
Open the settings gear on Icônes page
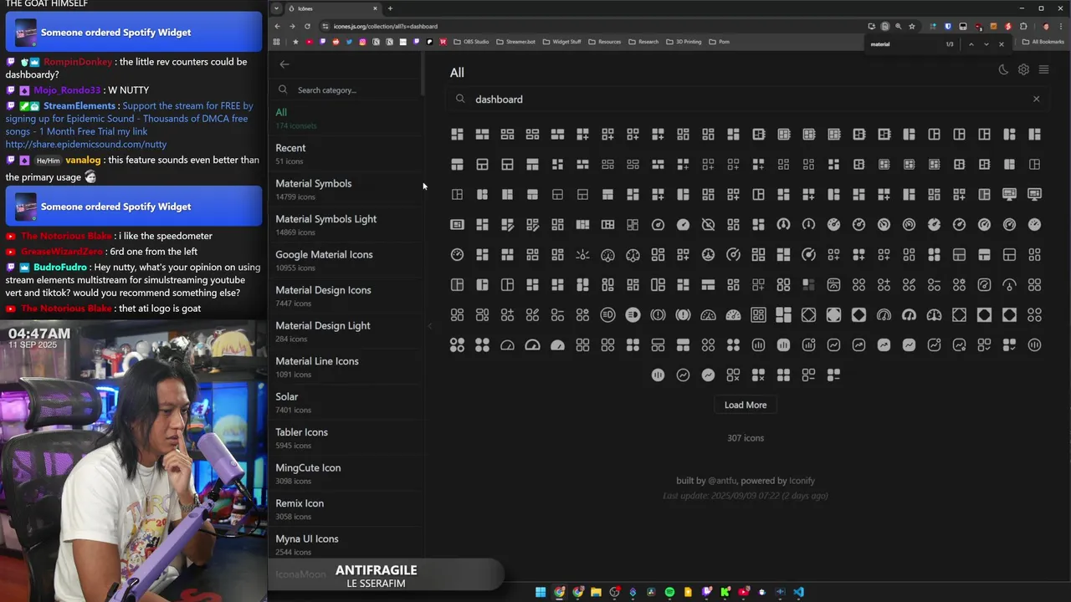[1023, 69]
